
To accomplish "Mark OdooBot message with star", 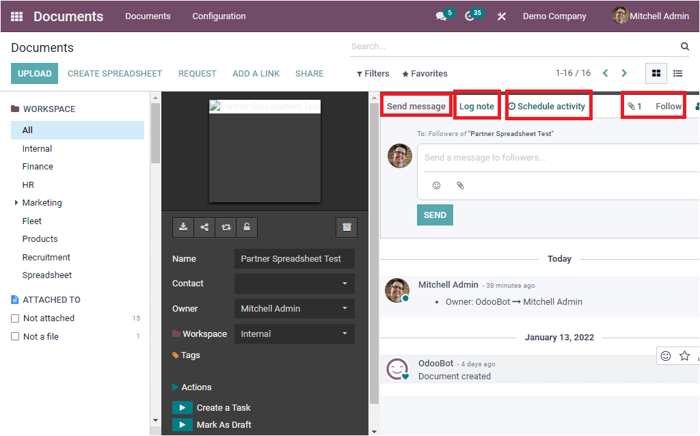I will [x=684, y=355].
